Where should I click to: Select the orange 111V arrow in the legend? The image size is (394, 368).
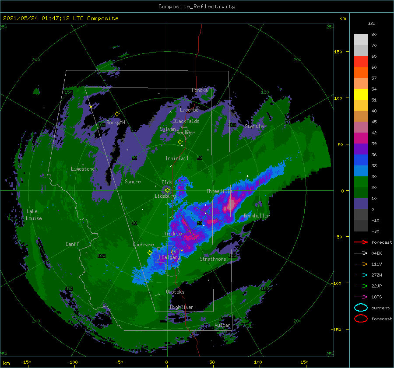(361, 264)
